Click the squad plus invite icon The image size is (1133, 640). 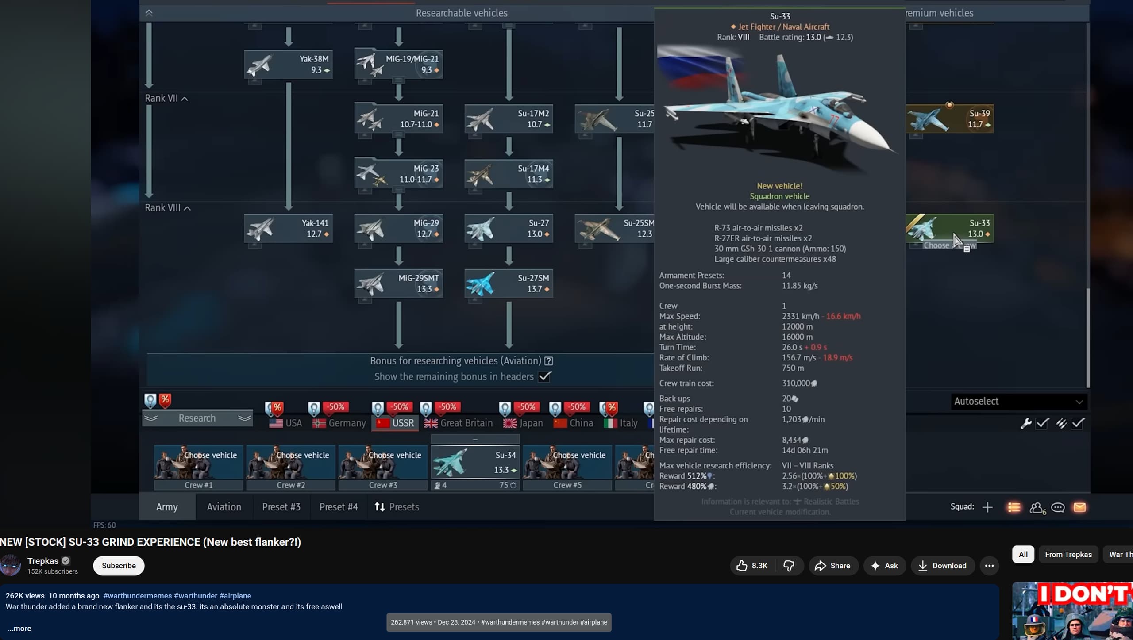pyautogui.click(x=987, y=507)
